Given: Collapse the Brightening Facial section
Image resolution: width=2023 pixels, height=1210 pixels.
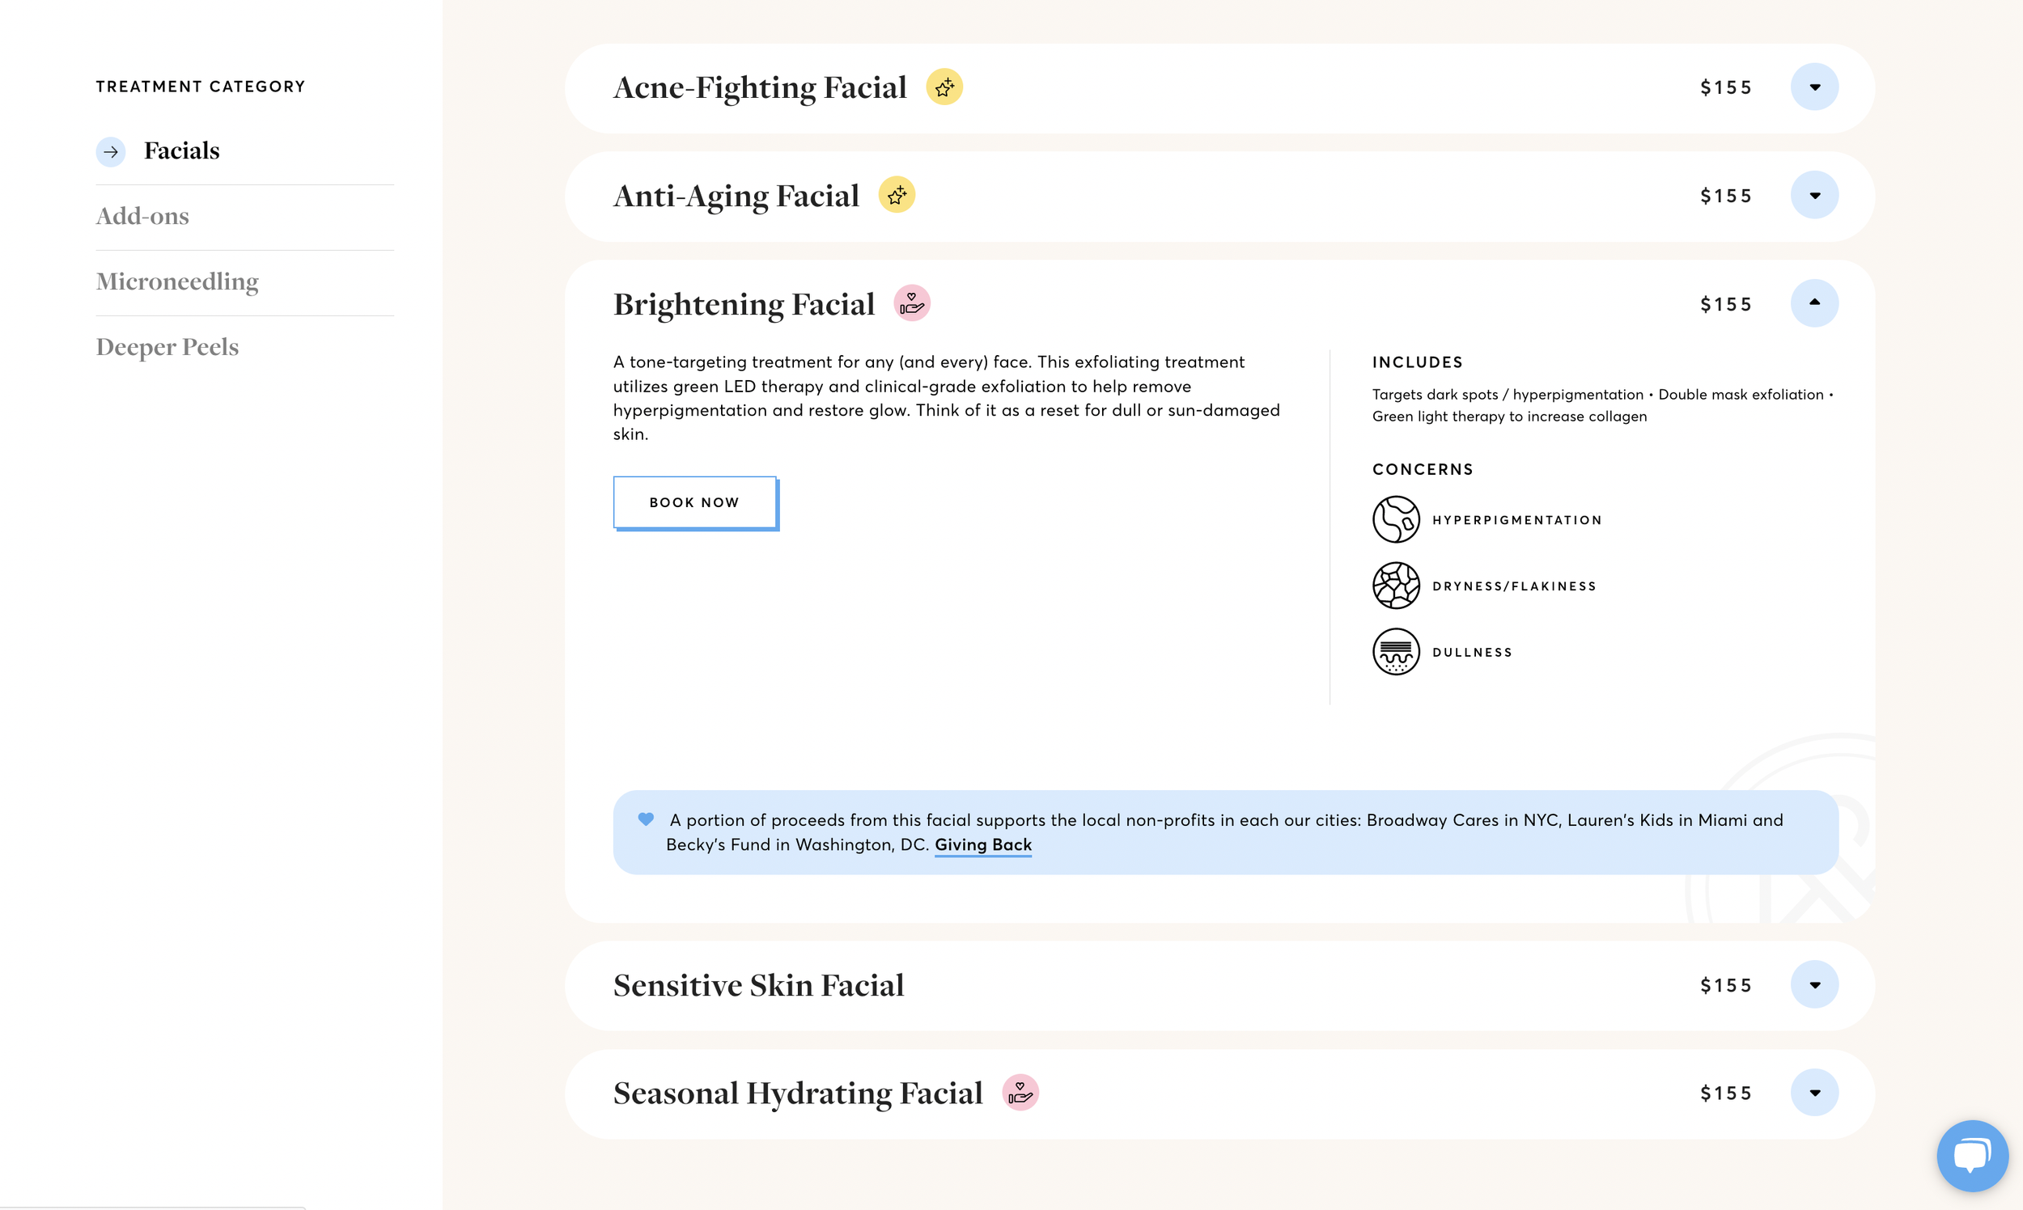Looking at the screenshot, I should pos(1813,303).
